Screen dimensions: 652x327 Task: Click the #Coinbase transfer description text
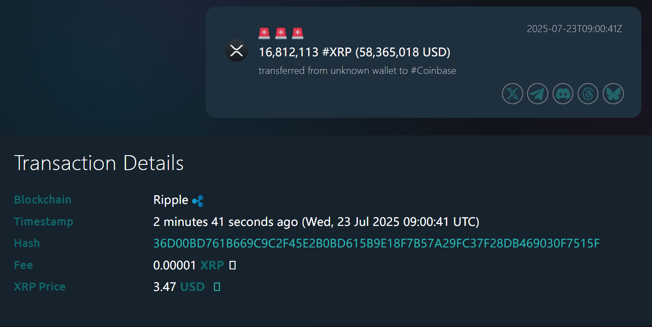click(x=357, y=70)
